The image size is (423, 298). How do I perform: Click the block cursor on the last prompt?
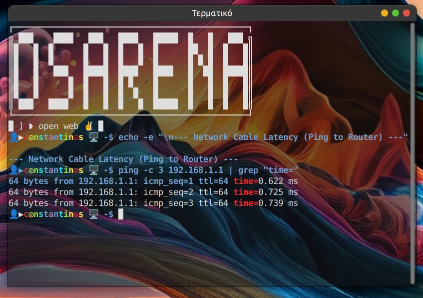click(x=121, y=214)
